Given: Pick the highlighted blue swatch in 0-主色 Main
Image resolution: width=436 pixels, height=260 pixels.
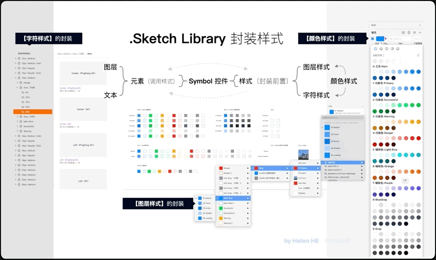Looking at the screenshot, I should [412, 71].
